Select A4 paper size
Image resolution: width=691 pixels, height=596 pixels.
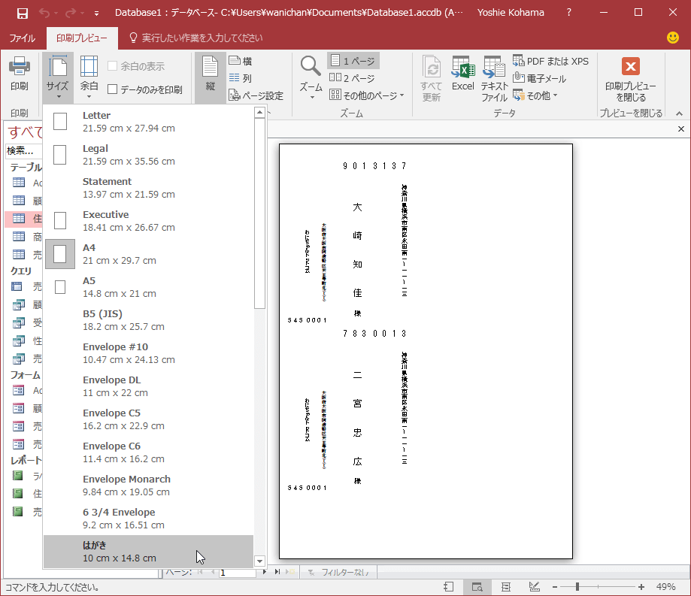pyautogui.click(x=149, y=254)
